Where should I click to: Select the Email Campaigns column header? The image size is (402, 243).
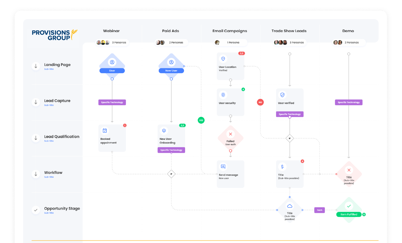(x=230, y=31)
